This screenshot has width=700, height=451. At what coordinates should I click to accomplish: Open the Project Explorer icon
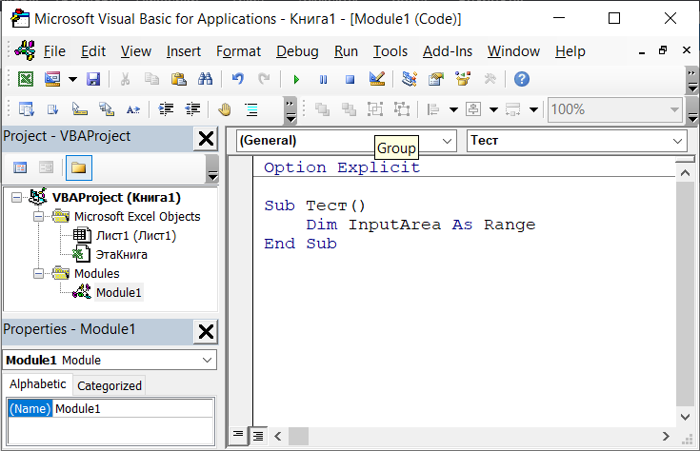[x=409, y=79]
